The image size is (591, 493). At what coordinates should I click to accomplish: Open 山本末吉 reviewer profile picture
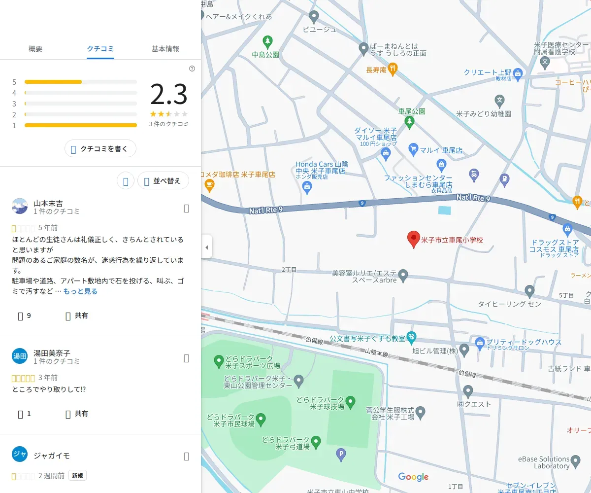point(20,206)
